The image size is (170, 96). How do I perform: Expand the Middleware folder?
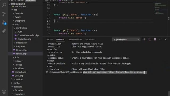(x=22, y=43)
